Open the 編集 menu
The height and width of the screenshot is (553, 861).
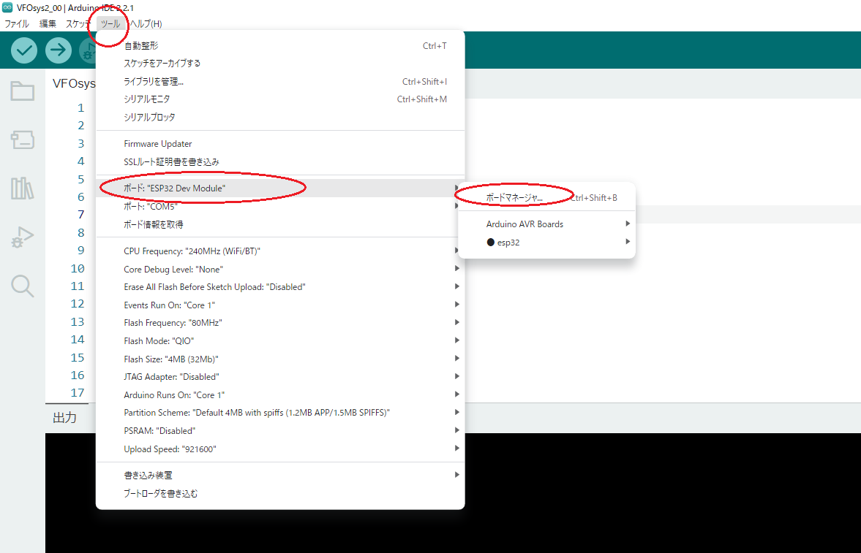pyautogui.click(x=48, y=23)
